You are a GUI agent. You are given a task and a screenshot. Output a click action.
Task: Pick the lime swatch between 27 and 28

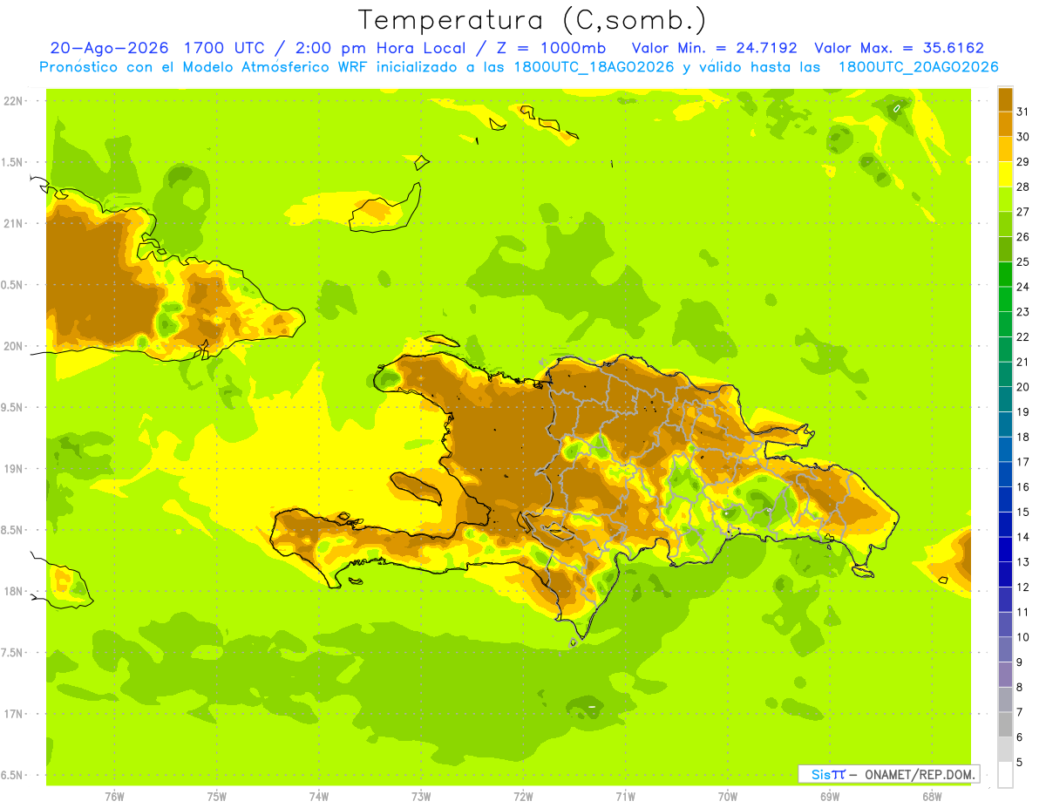1005,200
